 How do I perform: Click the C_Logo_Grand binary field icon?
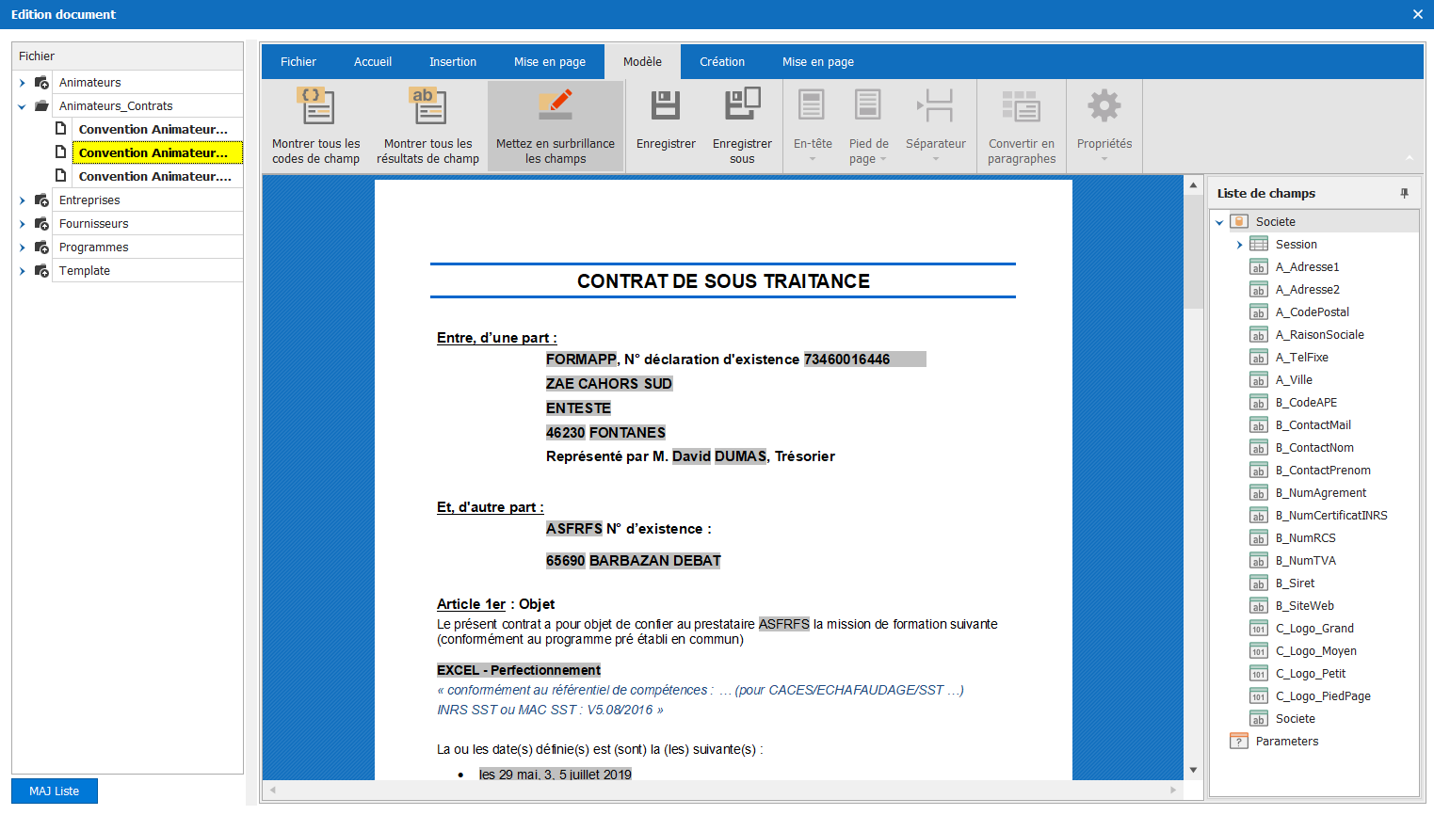(1259, 629)
